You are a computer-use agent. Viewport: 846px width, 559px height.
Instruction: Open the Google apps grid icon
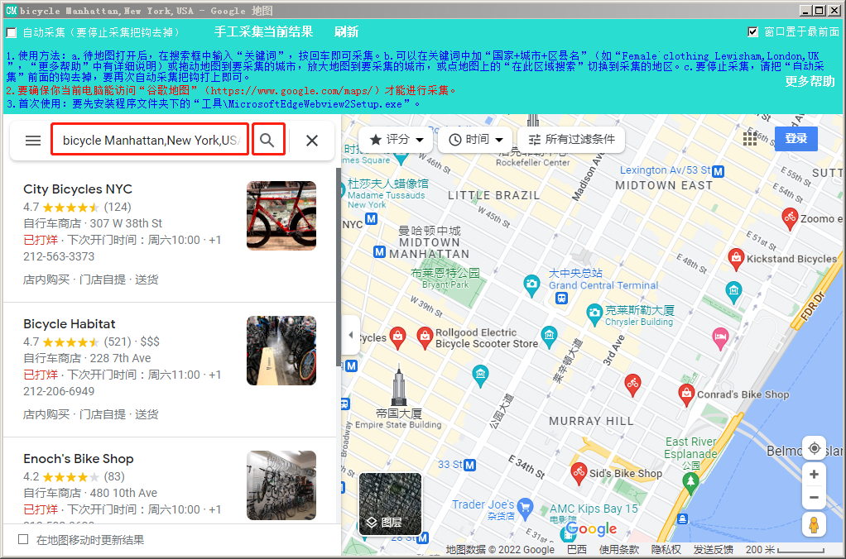750,138
